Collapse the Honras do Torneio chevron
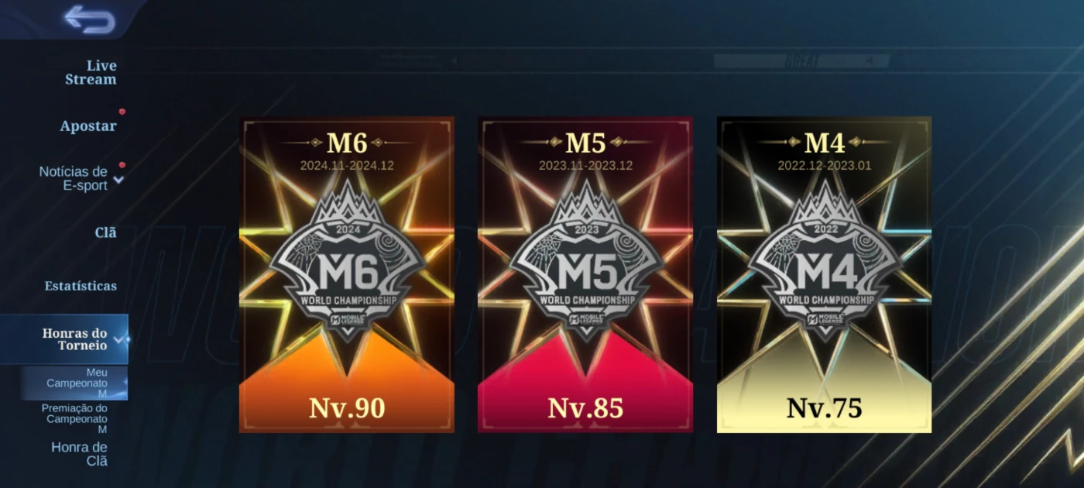Image resolution: width=1084 pixels, height=488 pixels. coord(118,339)
